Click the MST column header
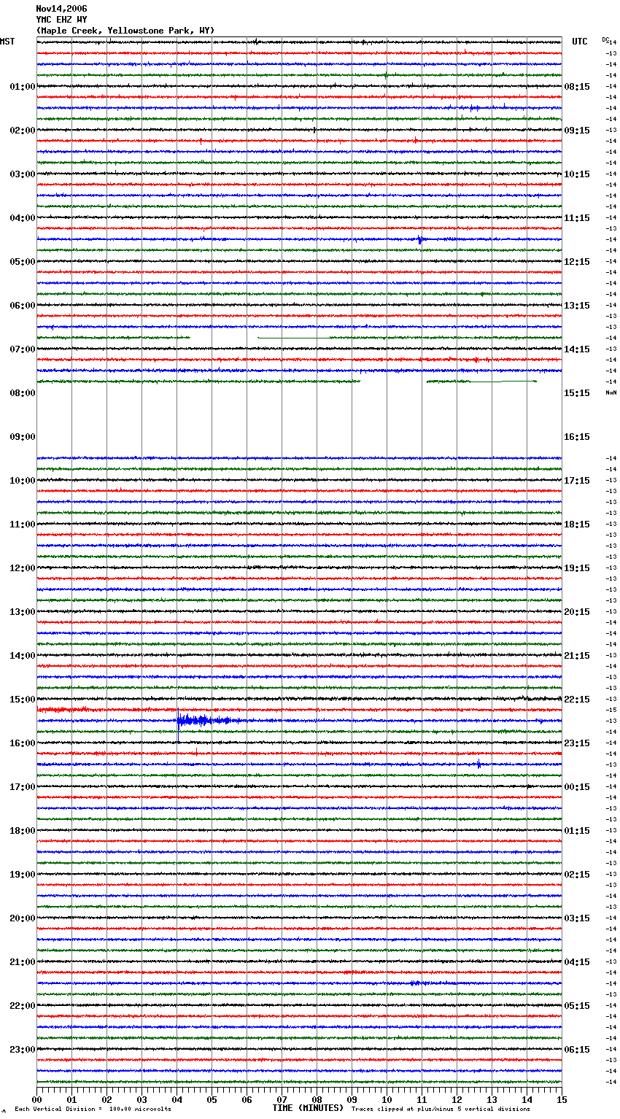 [x=7, y=42]
